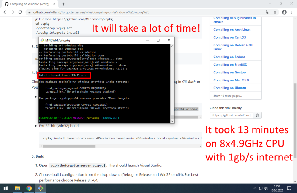Open Chrome from the taskbar
The width and height of the screenshot is (297, 193).
29,188
